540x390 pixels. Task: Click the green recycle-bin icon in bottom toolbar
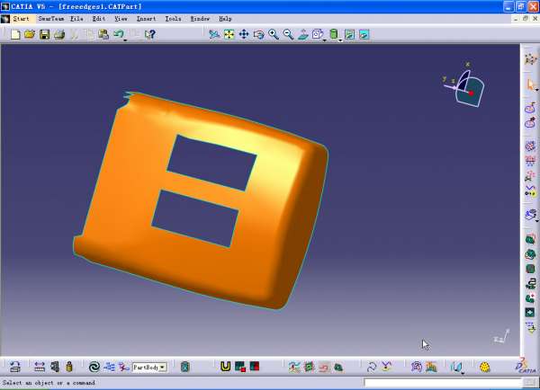(184, 367)
